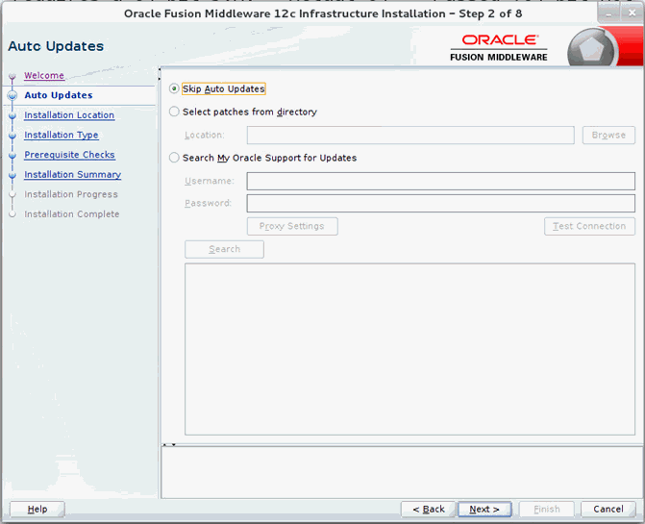
Task: Select Skip Auto Updates radio button
Action: click(174, 88)
